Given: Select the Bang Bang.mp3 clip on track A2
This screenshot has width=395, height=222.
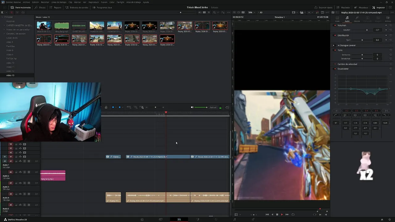Looking at the screenshot, I should coord(53,175).
